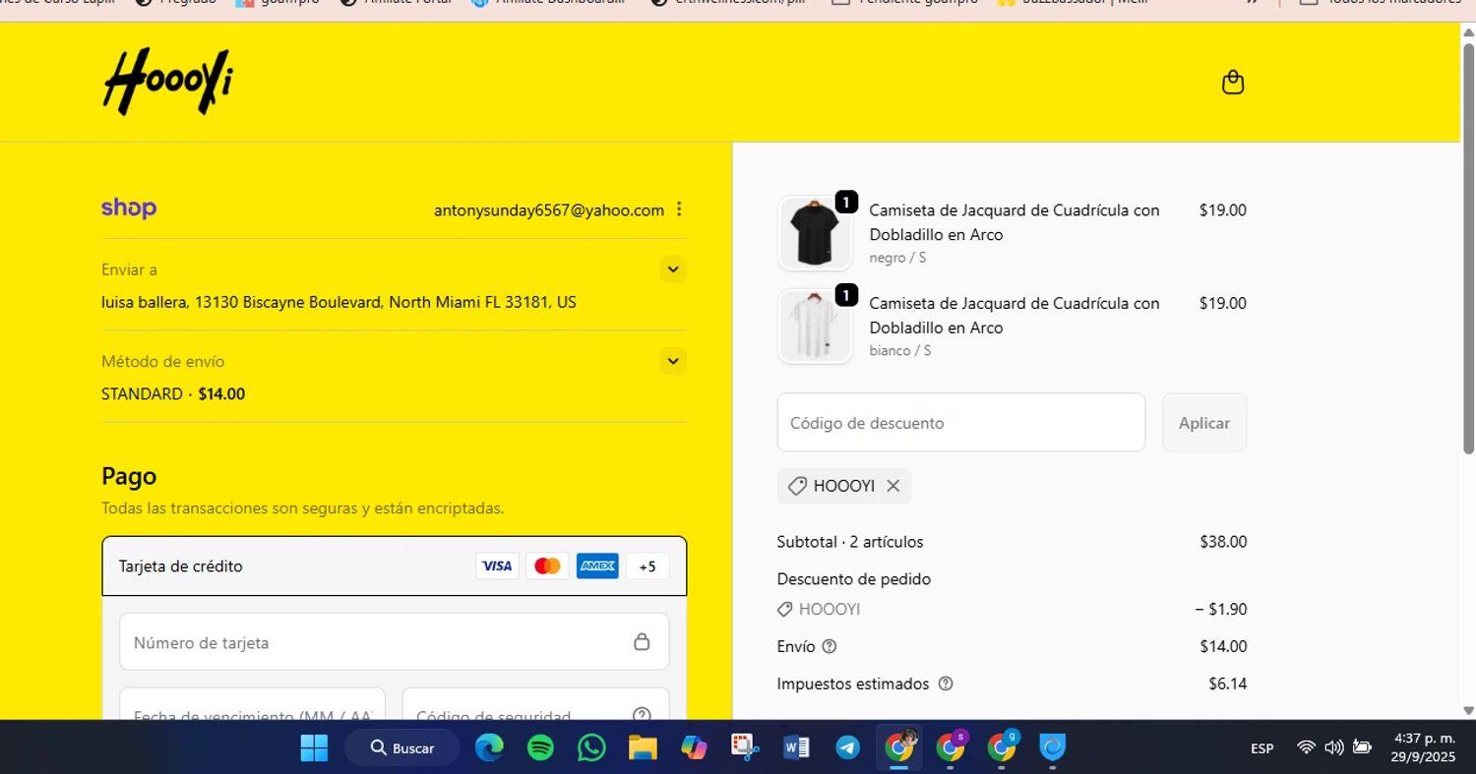Focus the 'Número de tarjeta' field

pyautogui.click(x=394, y=642)
